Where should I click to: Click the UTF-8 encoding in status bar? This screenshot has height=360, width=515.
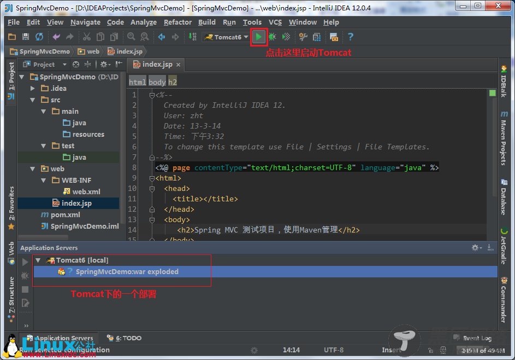click(333, 350)
